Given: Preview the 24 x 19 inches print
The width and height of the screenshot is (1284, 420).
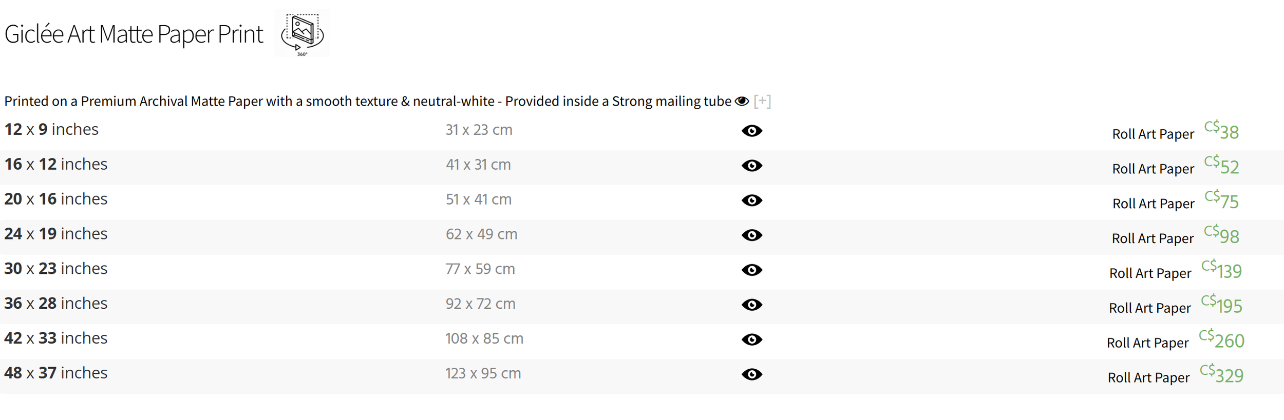Looking at the screenshot, I should 751,235.
